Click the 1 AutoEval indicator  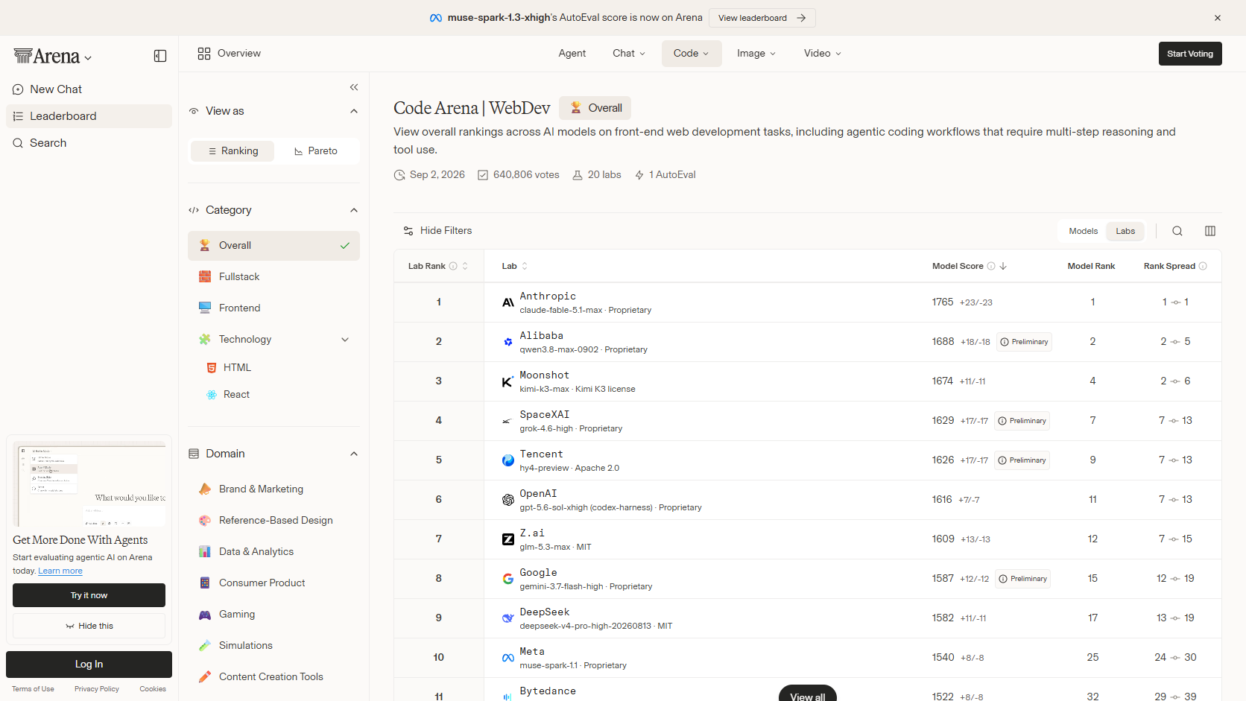tap(665, 174)
